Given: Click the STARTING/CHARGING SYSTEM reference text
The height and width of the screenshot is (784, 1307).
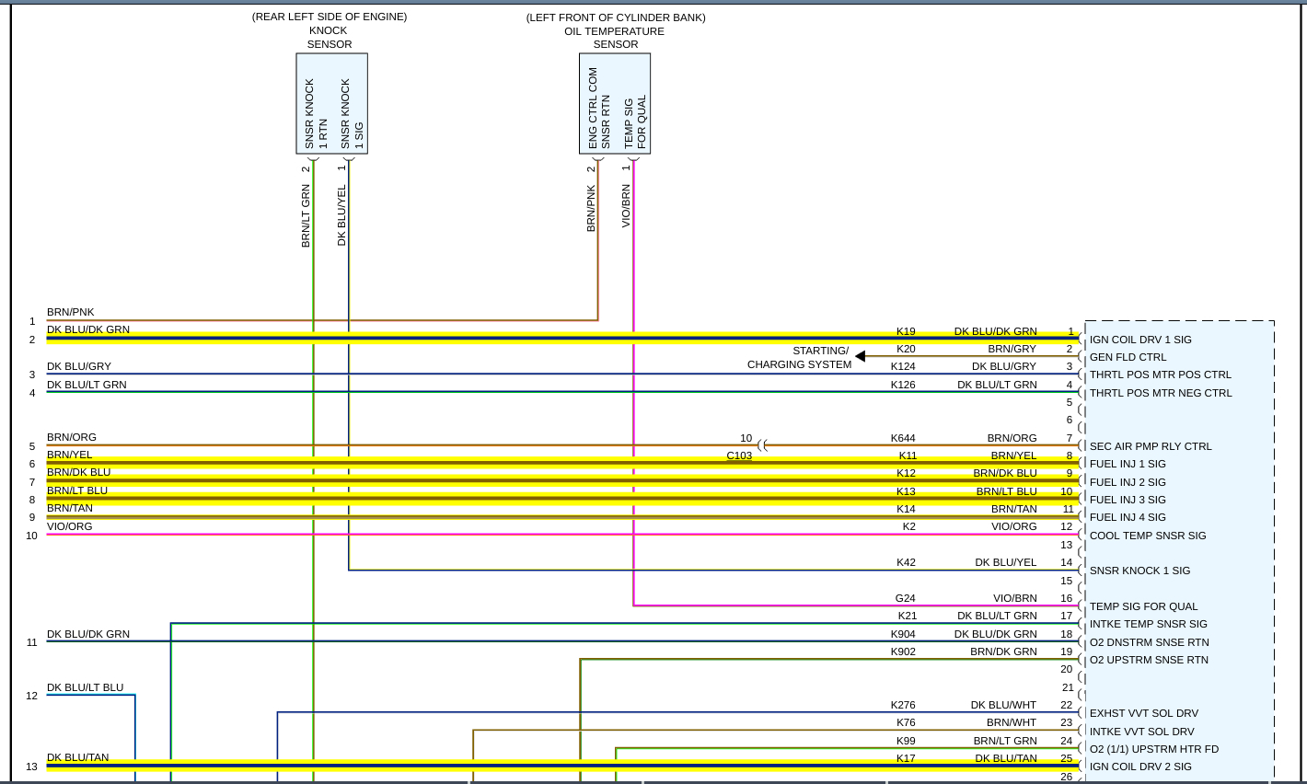Looking at the screenshot, I should click(x=799, y=357).
